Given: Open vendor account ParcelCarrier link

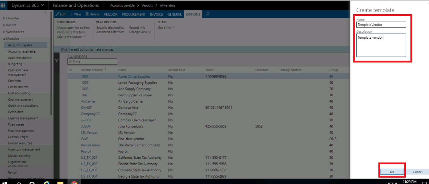Looking at the screenshot, I should pos(90,145).
